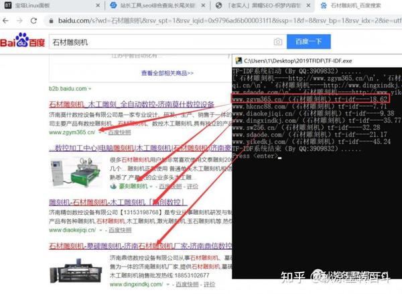The height and width of the screenshot is (294, 402).
Task: Click the browser back arrow
Action: [x=5, y=21]
